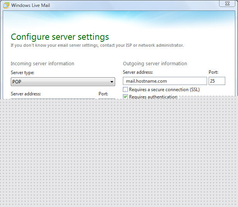
Task: Click the "Configure server settings" heading
Action: pos(59,37)
